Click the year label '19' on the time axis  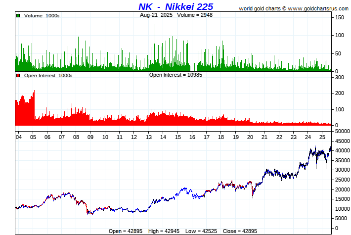tap(236, 137)
